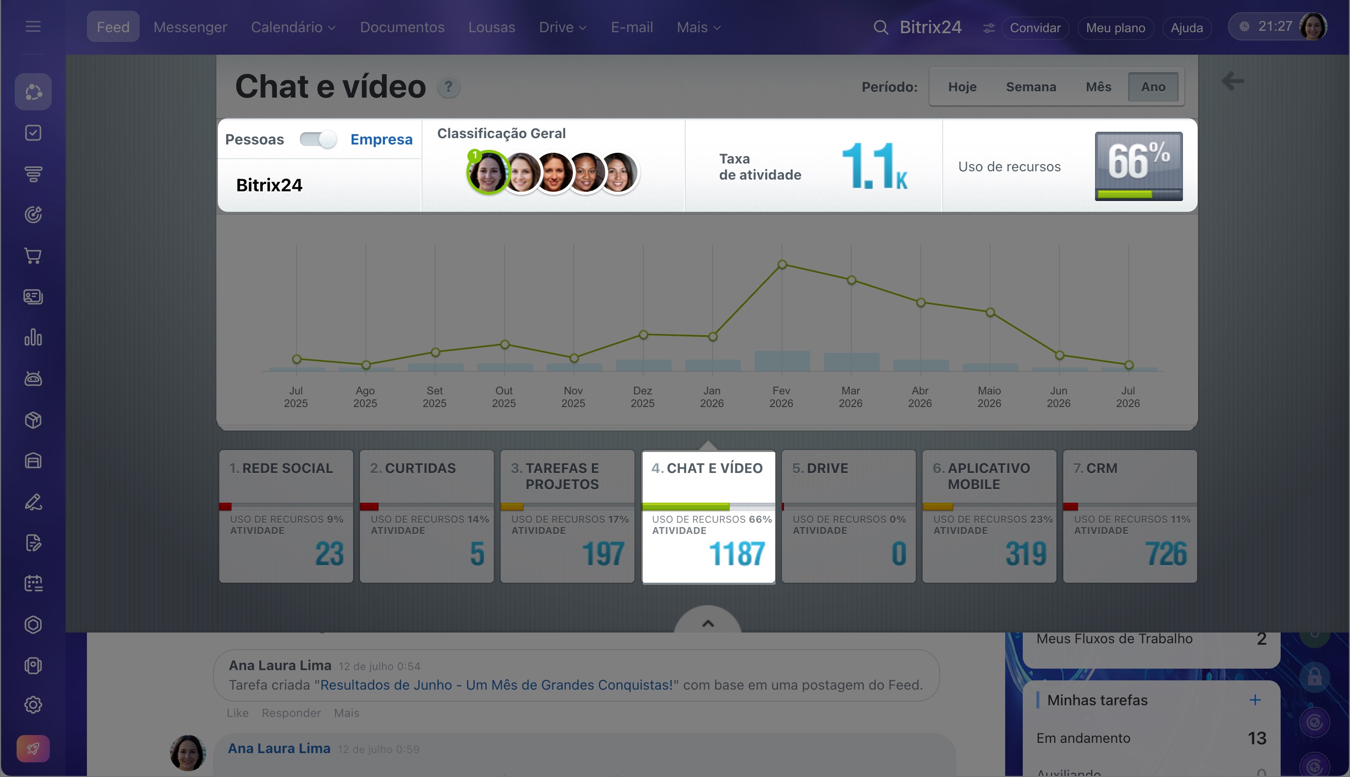The height and width of the screenshot is (777, 1350).
Task: Click Responder under the comment
Action: pos(291,713)
